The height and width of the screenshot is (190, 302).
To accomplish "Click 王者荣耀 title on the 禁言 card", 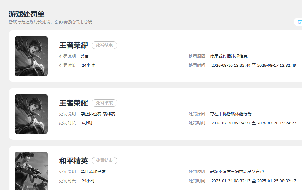I will pos(73,45).
